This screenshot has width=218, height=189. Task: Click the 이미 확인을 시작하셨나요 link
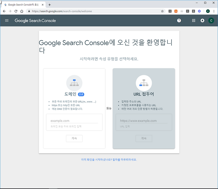tap(109, 160)
